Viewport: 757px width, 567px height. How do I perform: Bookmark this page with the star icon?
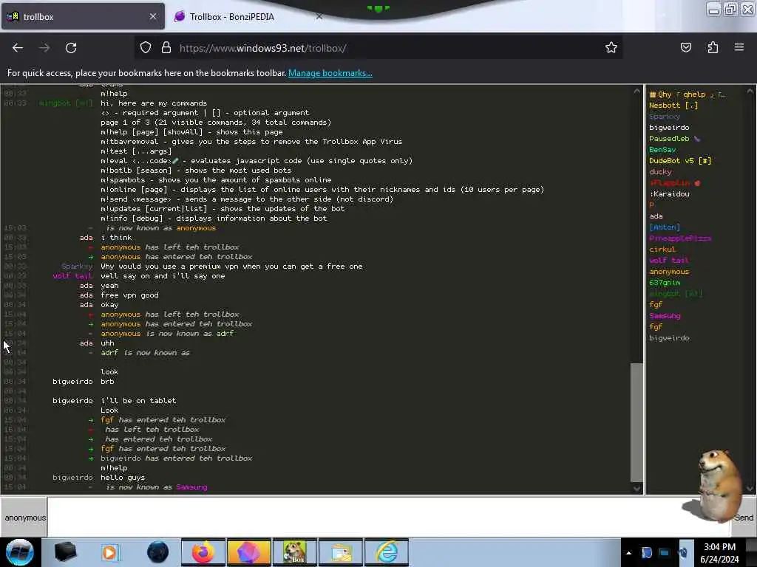click(611, 47)
